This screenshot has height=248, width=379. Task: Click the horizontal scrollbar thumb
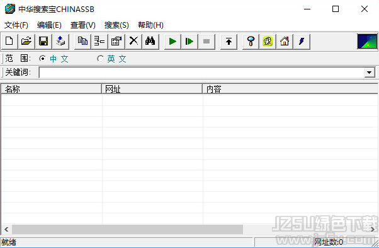pyautogui.click(x=127, y=229)
